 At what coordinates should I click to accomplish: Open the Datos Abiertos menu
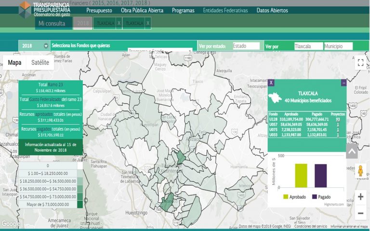272,11
